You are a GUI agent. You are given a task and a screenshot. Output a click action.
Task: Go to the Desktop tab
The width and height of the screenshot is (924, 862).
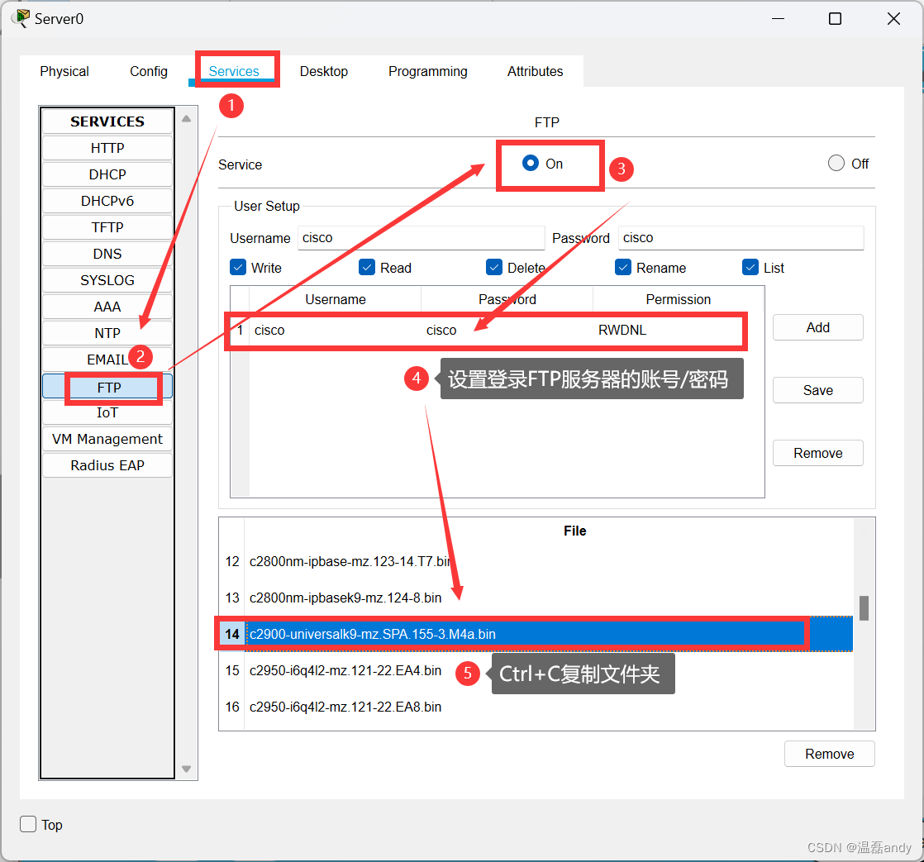tap(323, 71)
